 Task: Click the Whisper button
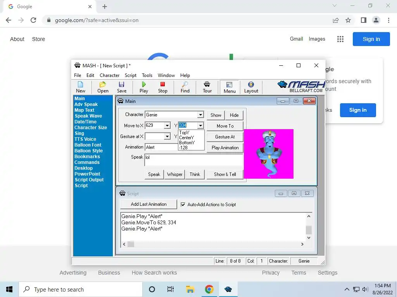pos(175,174)
